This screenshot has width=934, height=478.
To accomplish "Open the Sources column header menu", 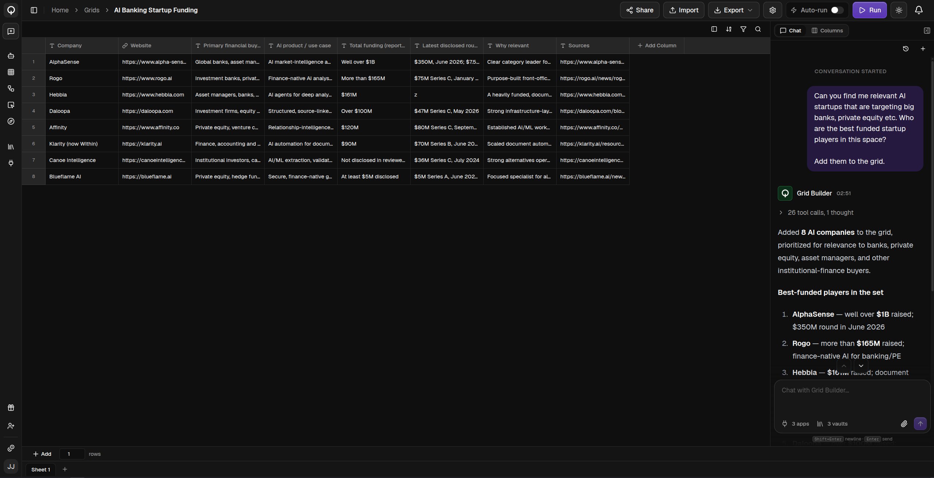I will [593, 46].
